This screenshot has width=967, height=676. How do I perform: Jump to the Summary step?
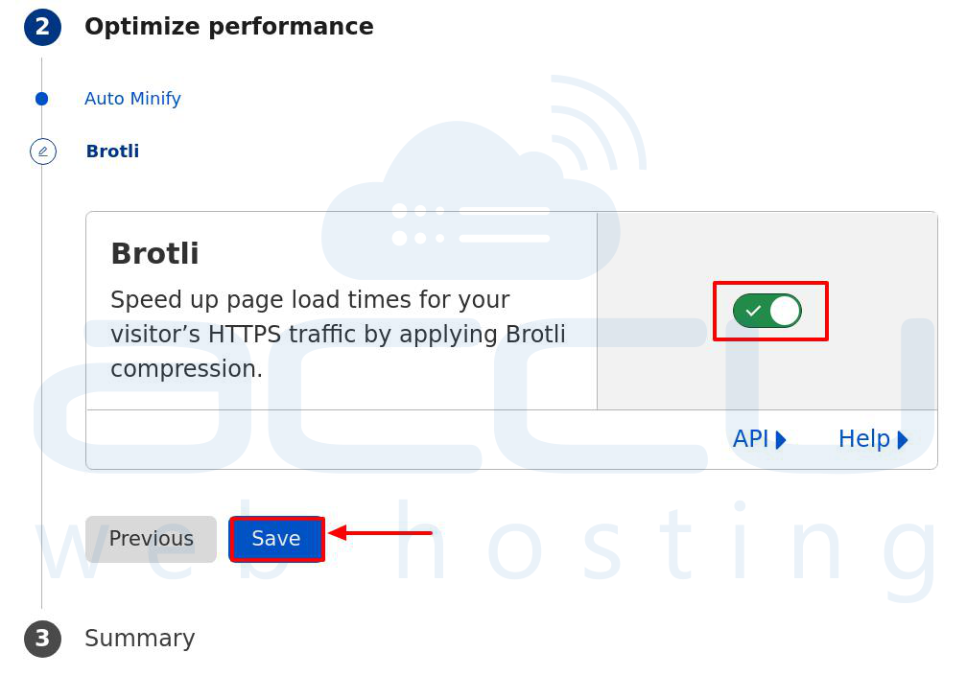139,639
